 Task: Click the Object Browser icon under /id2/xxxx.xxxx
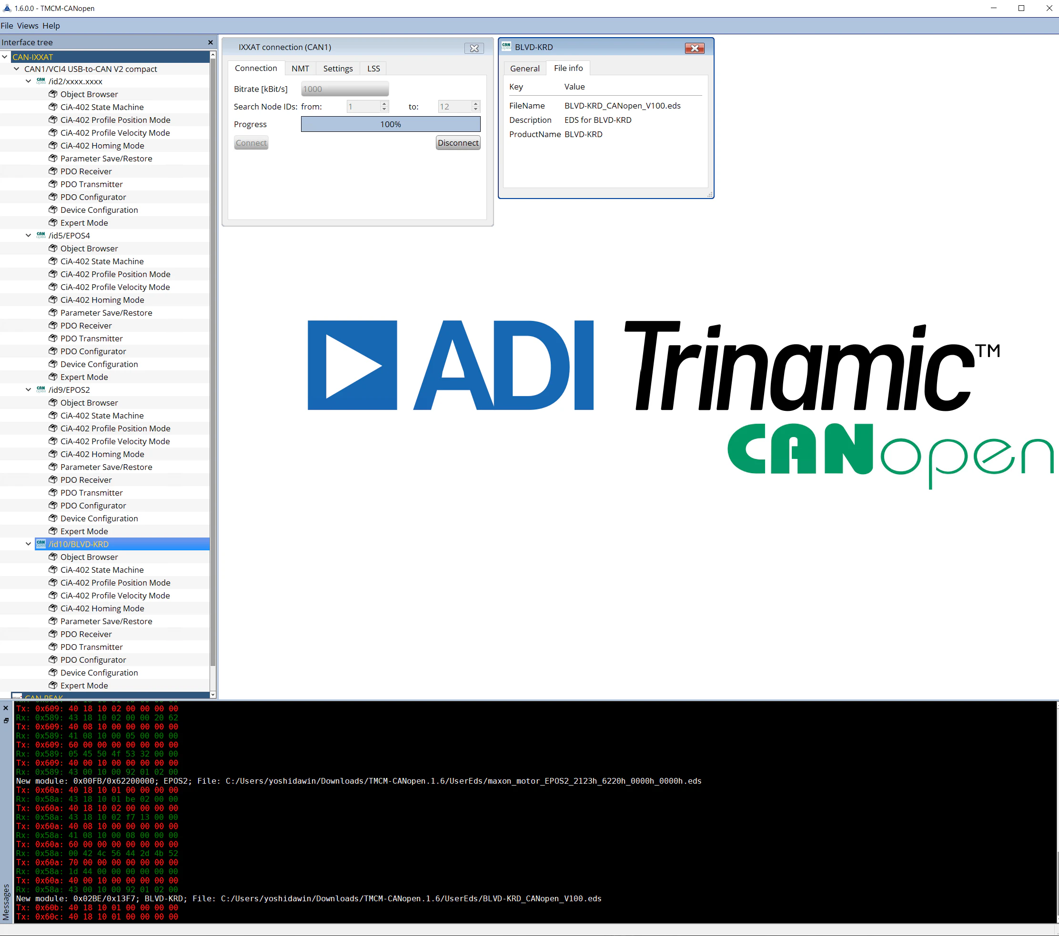[x=53, y=94]
